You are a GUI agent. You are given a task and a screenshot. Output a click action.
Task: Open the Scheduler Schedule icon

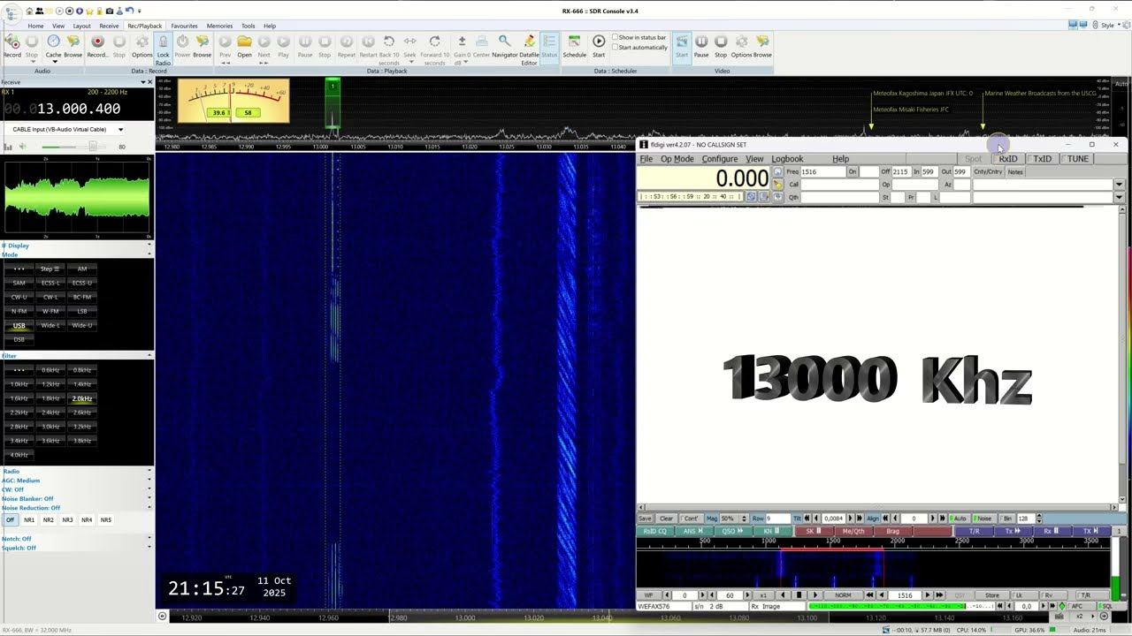(575, 42)
